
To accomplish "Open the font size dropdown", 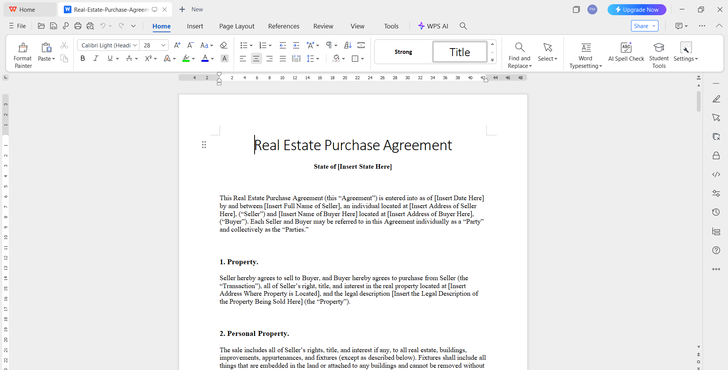I will point(163,45).
